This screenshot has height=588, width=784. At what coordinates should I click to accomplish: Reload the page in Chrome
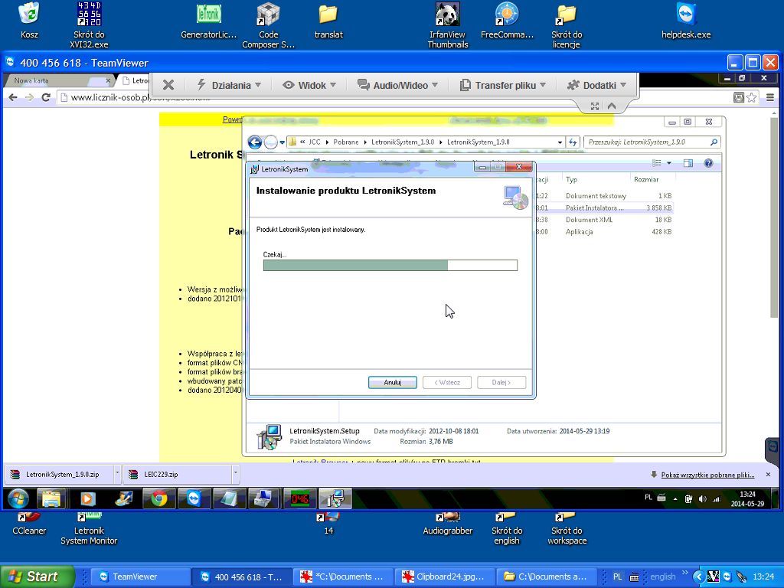tap(46, 97)
